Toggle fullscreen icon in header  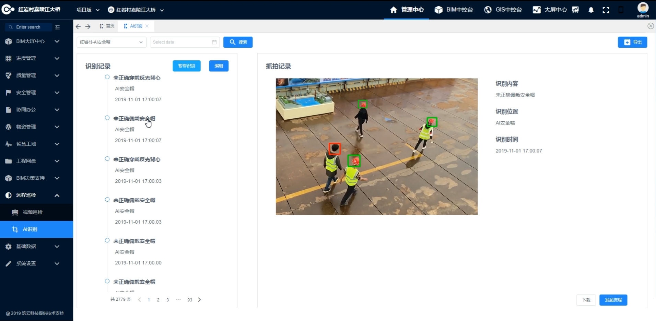coord(606,10)
